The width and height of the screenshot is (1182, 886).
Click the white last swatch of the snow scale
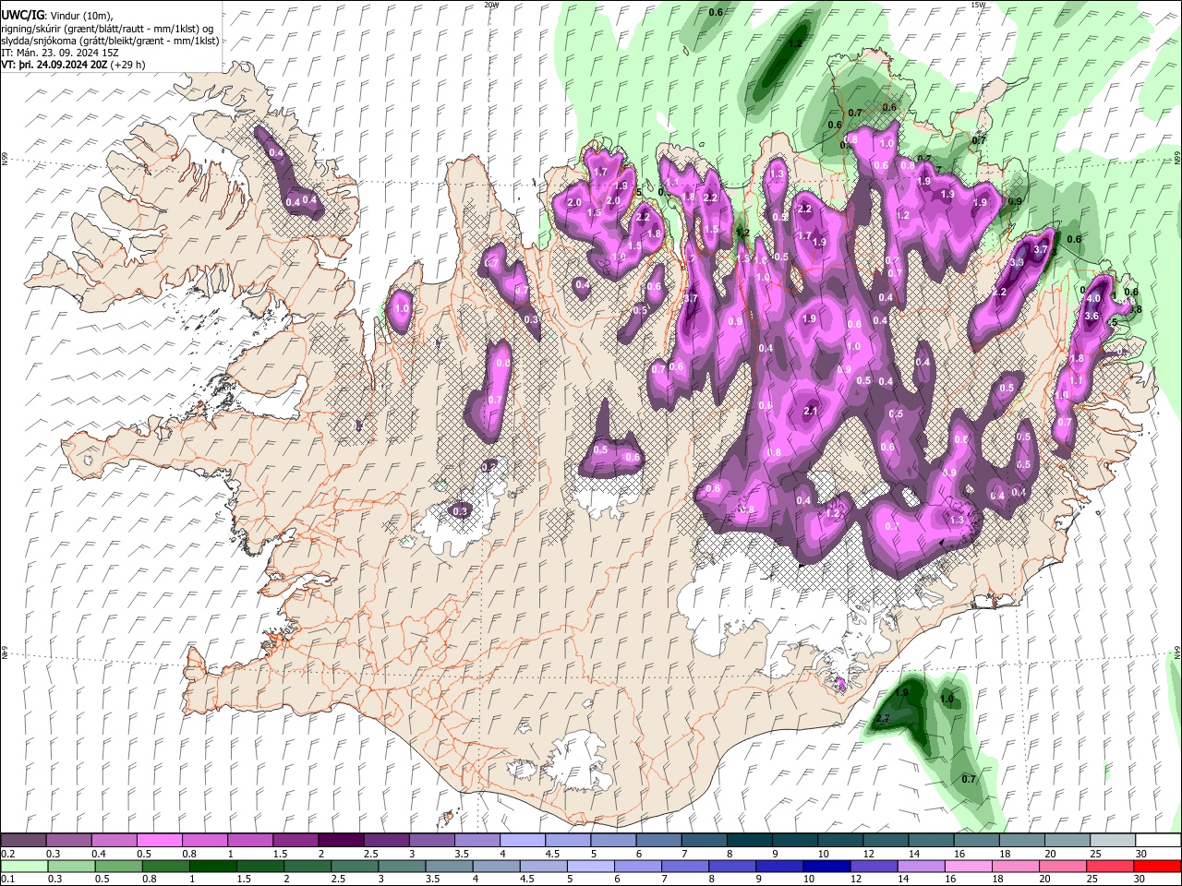pos(1158,841)
